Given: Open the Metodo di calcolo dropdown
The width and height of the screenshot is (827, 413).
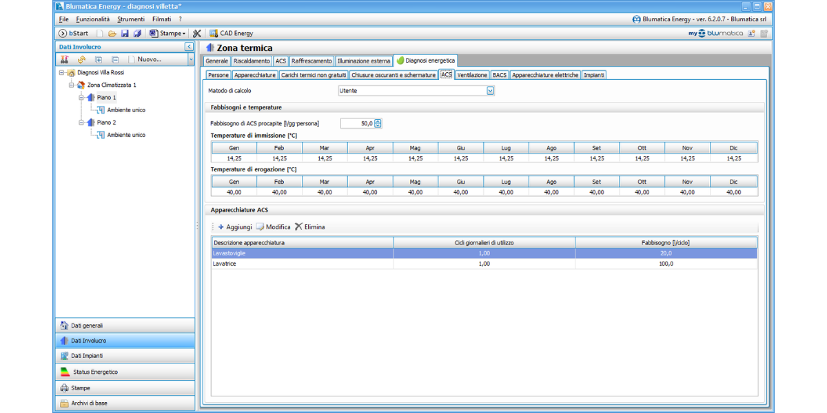Looking at the screenshot, I should [x=490, y=90].
